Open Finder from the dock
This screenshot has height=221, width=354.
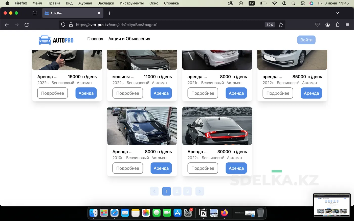click(94, 213)
